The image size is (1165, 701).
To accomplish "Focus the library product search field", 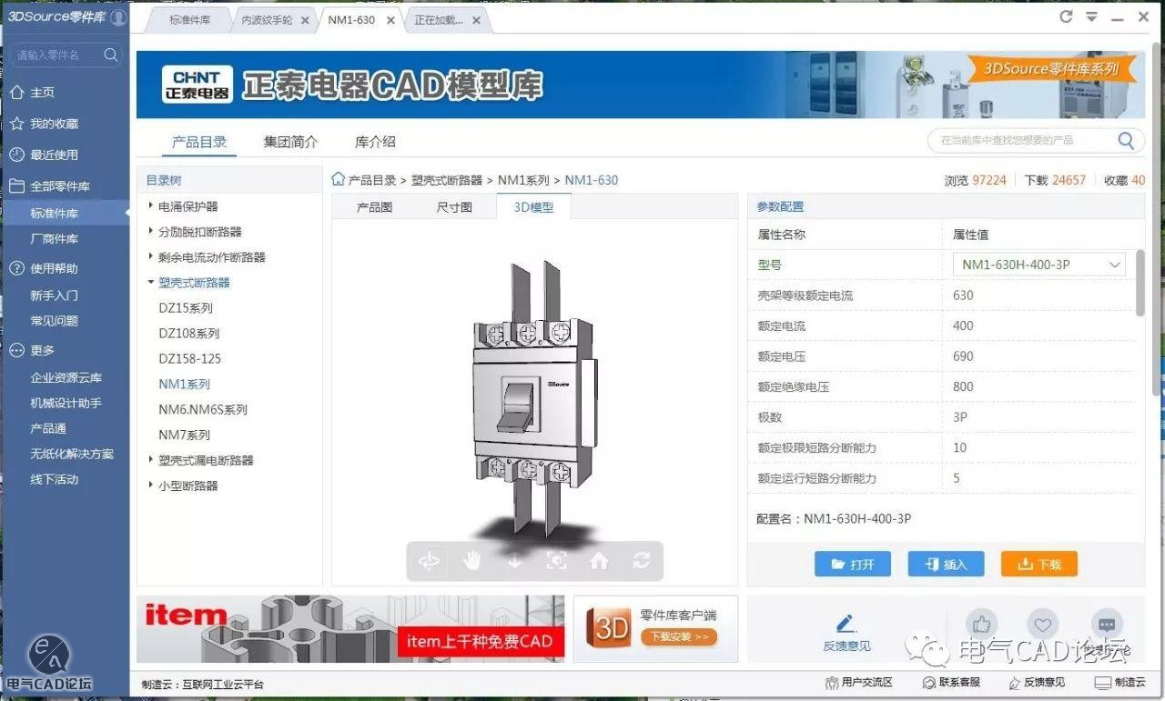I will [1036, 140].
